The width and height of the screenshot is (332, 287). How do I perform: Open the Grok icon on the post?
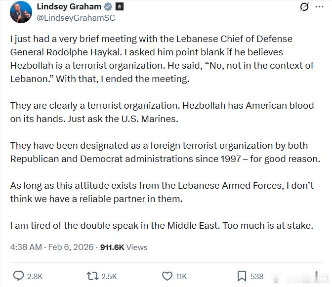pyautogui.click(x=305, y=7)
